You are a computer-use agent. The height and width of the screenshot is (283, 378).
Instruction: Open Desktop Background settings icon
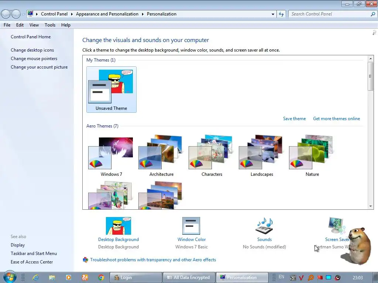coord(118,226)
